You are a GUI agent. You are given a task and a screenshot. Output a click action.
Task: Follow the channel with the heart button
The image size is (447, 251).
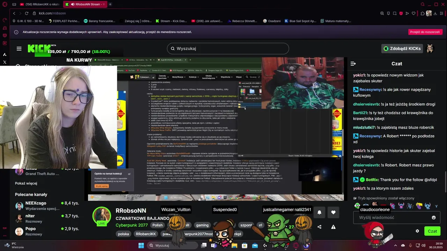[333, 212]
